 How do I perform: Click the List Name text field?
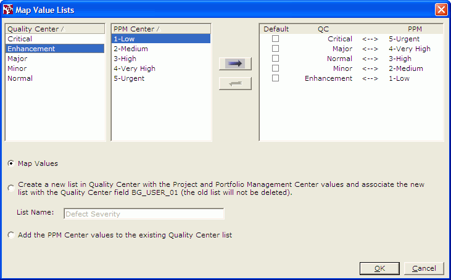coord(143,214)
